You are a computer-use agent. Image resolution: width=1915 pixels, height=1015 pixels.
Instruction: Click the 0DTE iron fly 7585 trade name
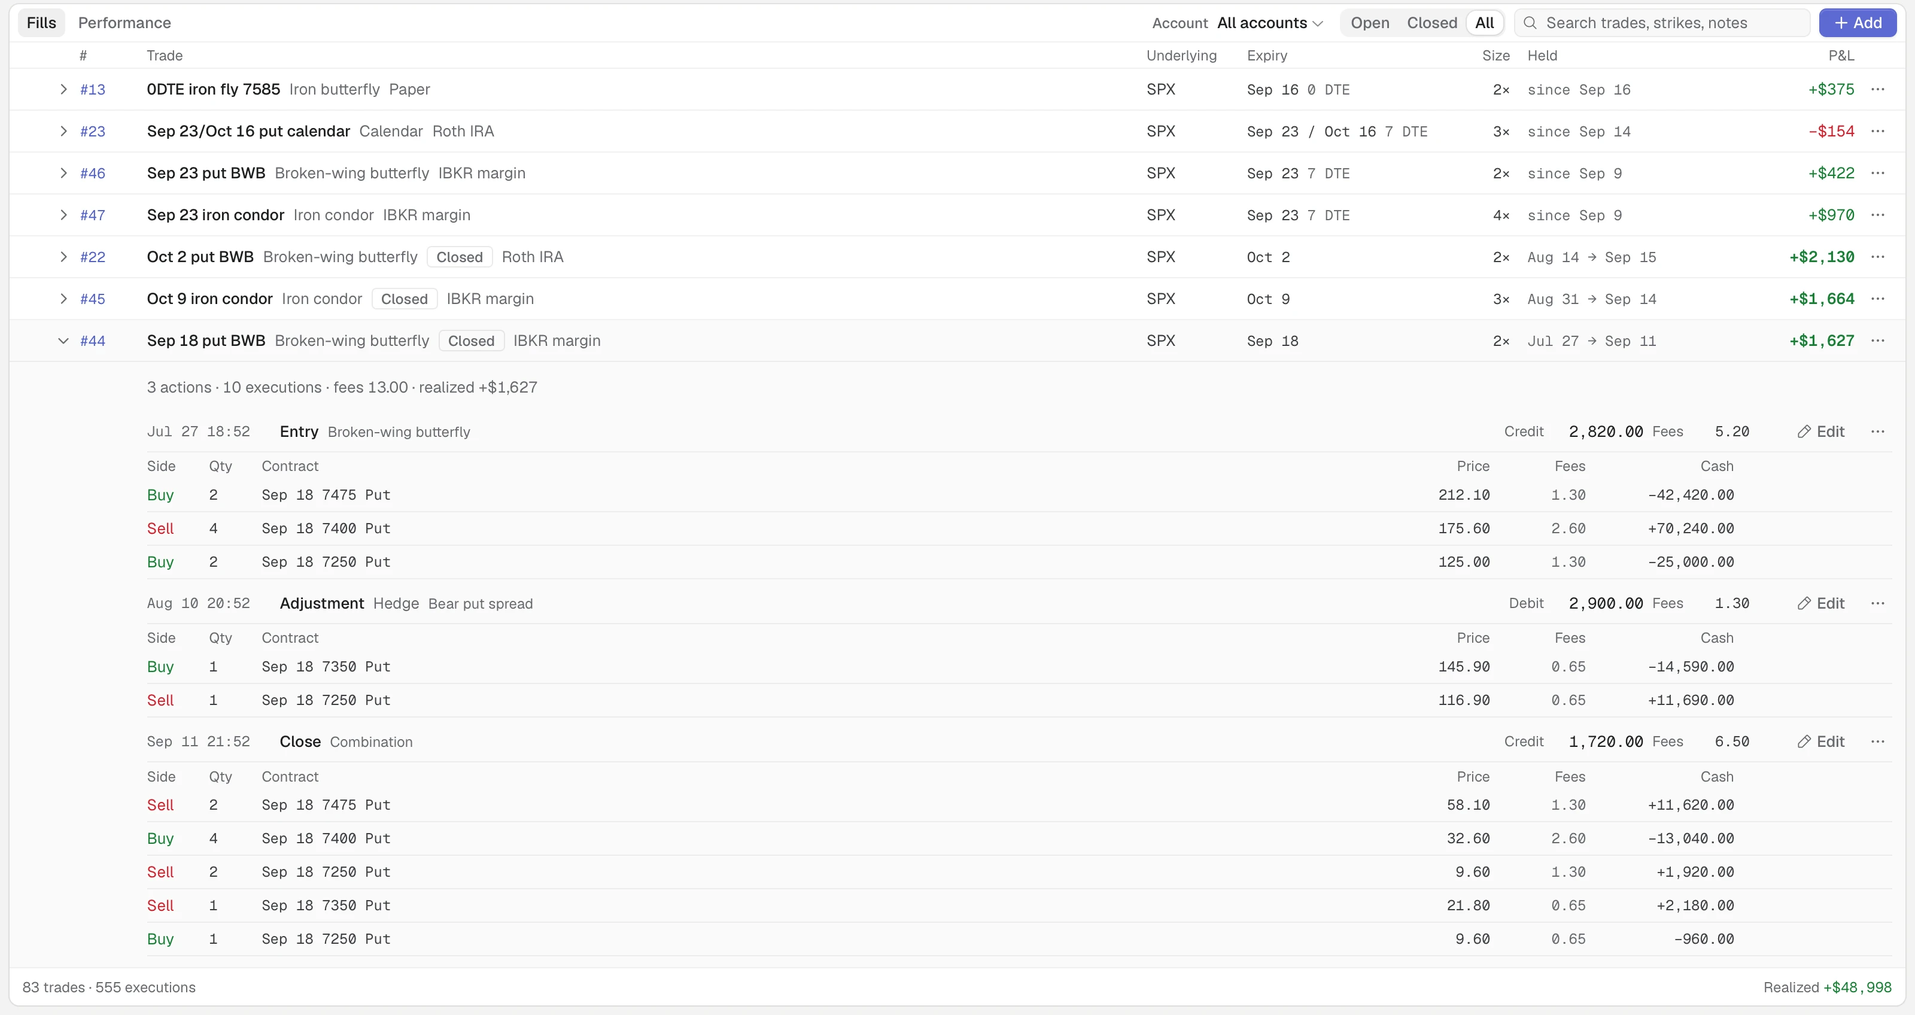point(214,89)
